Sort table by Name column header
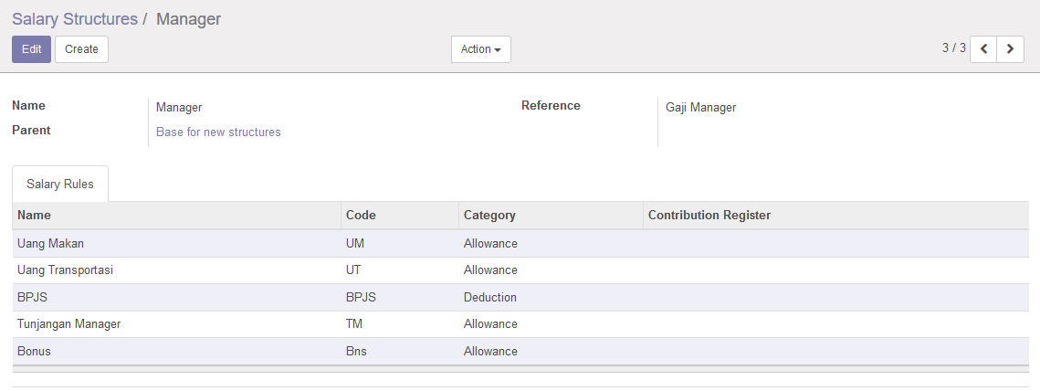The image size is (1040, 391). click(35, 216)
